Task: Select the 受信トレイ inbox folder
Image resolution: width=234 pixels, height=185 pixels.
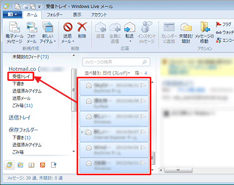Action: [x=21, y=77]
